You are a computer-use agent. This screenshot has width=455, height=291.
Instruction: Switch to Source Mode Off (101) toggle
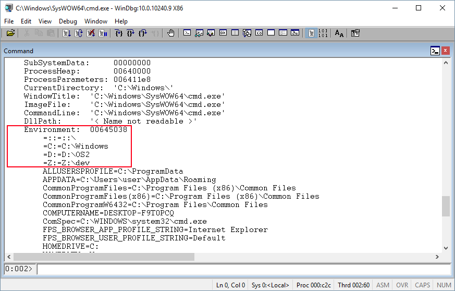click(323, 33)
